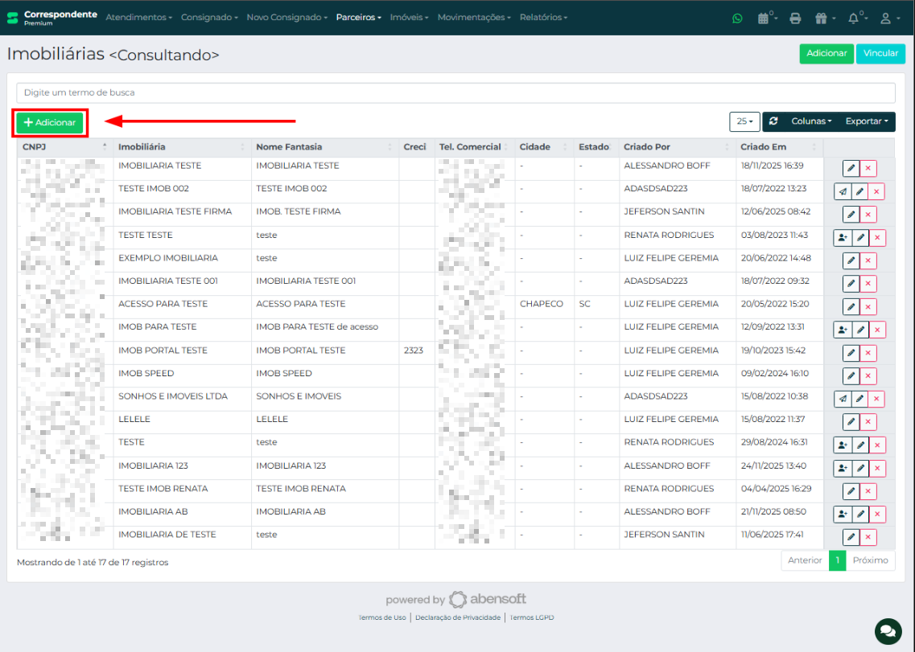Click the printer icon in the top bar

(x=795, y=18)
